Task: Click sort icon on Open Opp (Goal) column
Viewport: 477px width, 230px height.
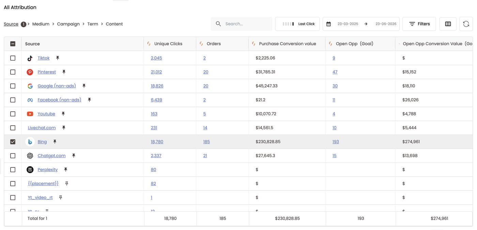Action: coord(330,44)
